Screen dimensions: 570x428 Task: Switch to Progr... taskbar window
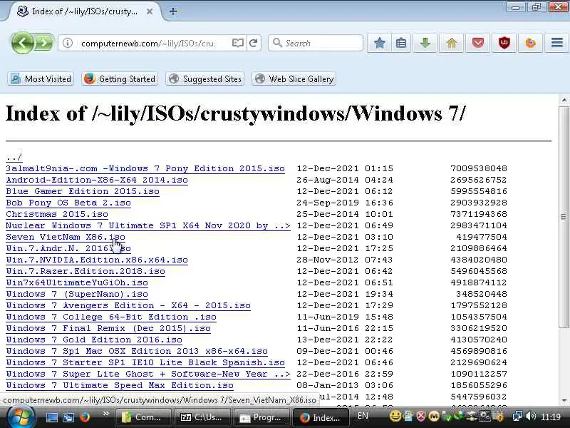[x=261, y=417]
